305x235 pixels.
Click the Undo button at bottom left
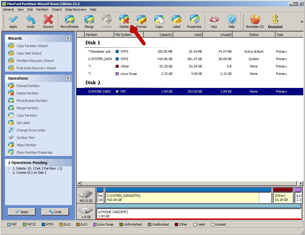click(55, 212)
